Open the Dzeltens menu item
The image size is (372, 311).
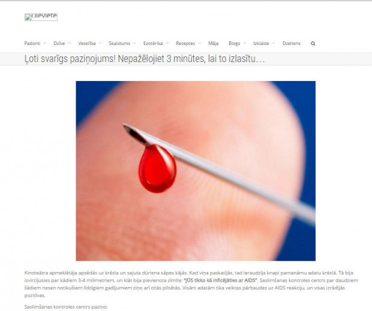pos(292,43)
